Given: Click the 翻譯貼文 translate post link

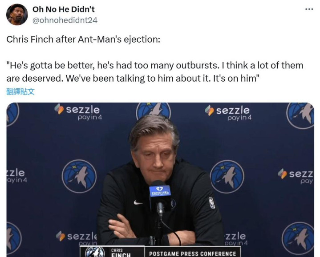Looking at the screenshot, I should tap(20, 92).
